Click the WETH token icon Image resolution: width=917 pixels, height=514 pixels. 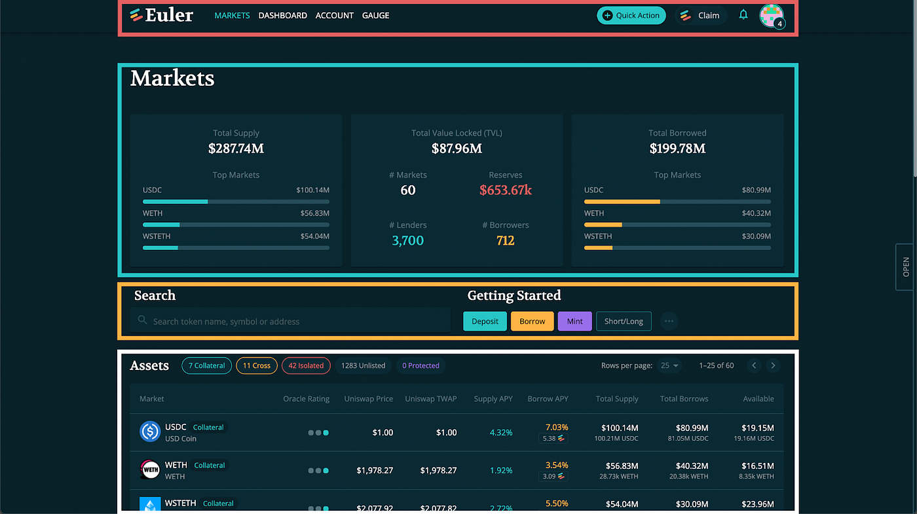(150, 469)
